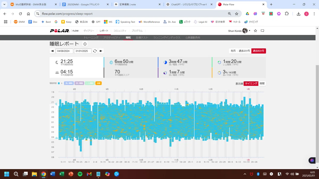This screenshot has width=319, height=179.
Task: Toggle the 中断 legend filter
Action: tap(99, 83)
